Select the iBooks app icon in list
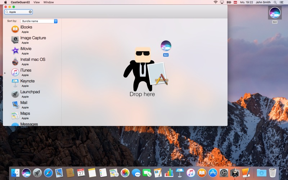 (15, 29)
